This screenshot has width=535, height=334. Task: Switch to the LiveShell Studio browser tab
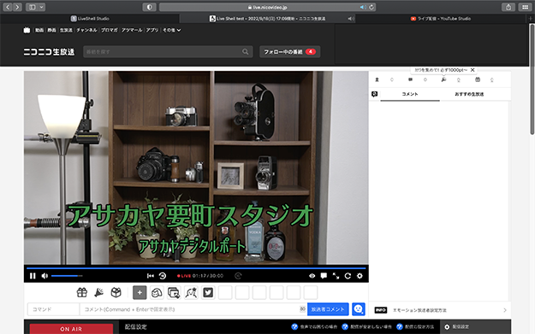coord(90,19)
